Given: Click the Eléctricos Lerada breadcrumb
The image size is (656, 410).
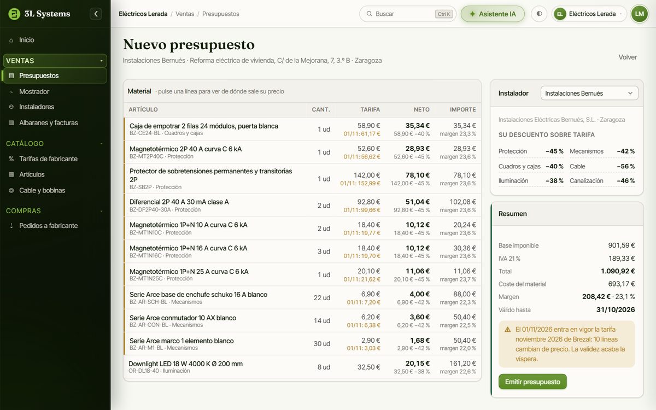Looking at the screenshot, I should 143,14.
